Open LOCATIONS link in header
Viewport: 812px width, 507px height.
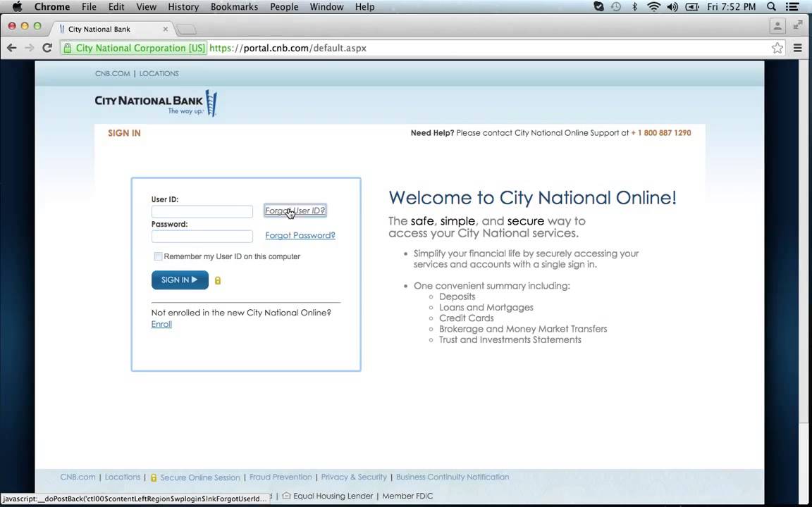[x=159, y=73]
